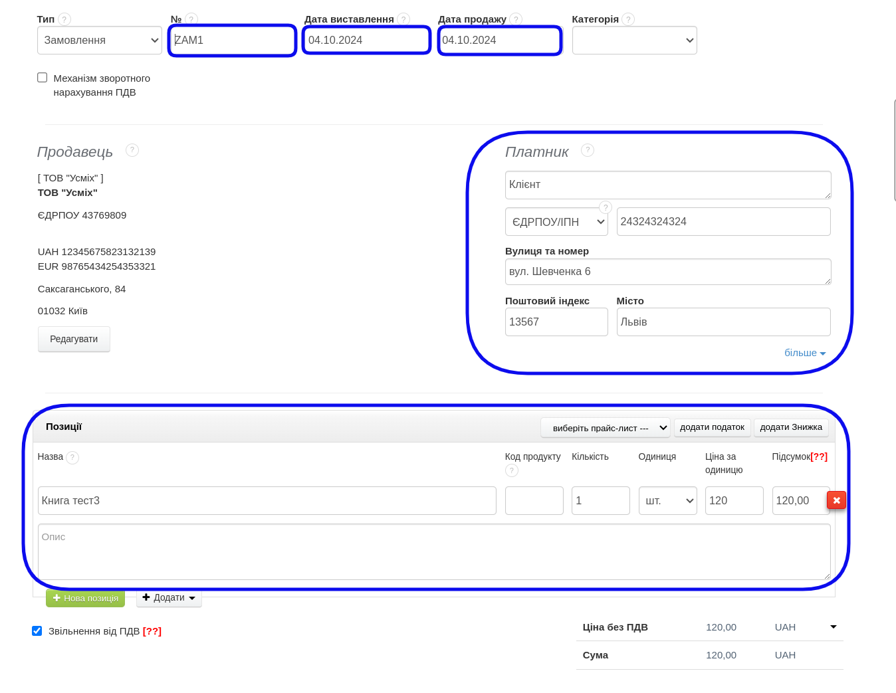
Task: Expand the ЄДРПОУ/ІПН identifier type selector
Action: 556,222
